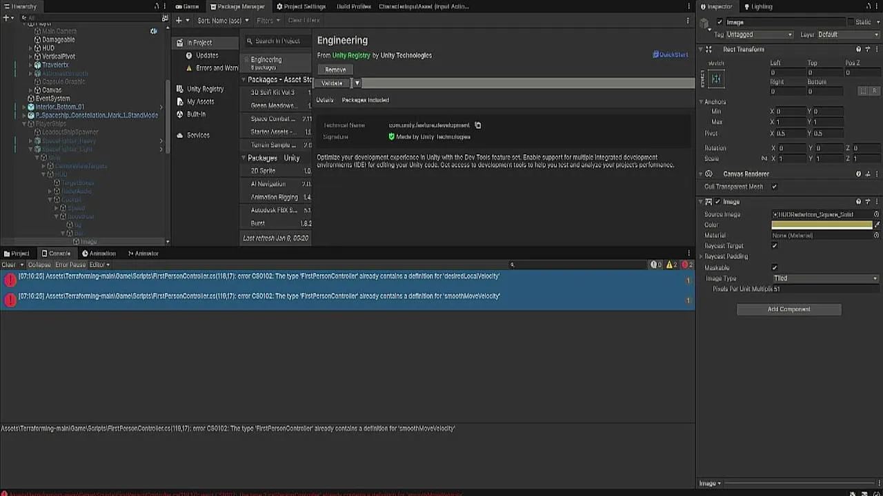Disable the Image component checkbox
883x496 pixels.
717,202
